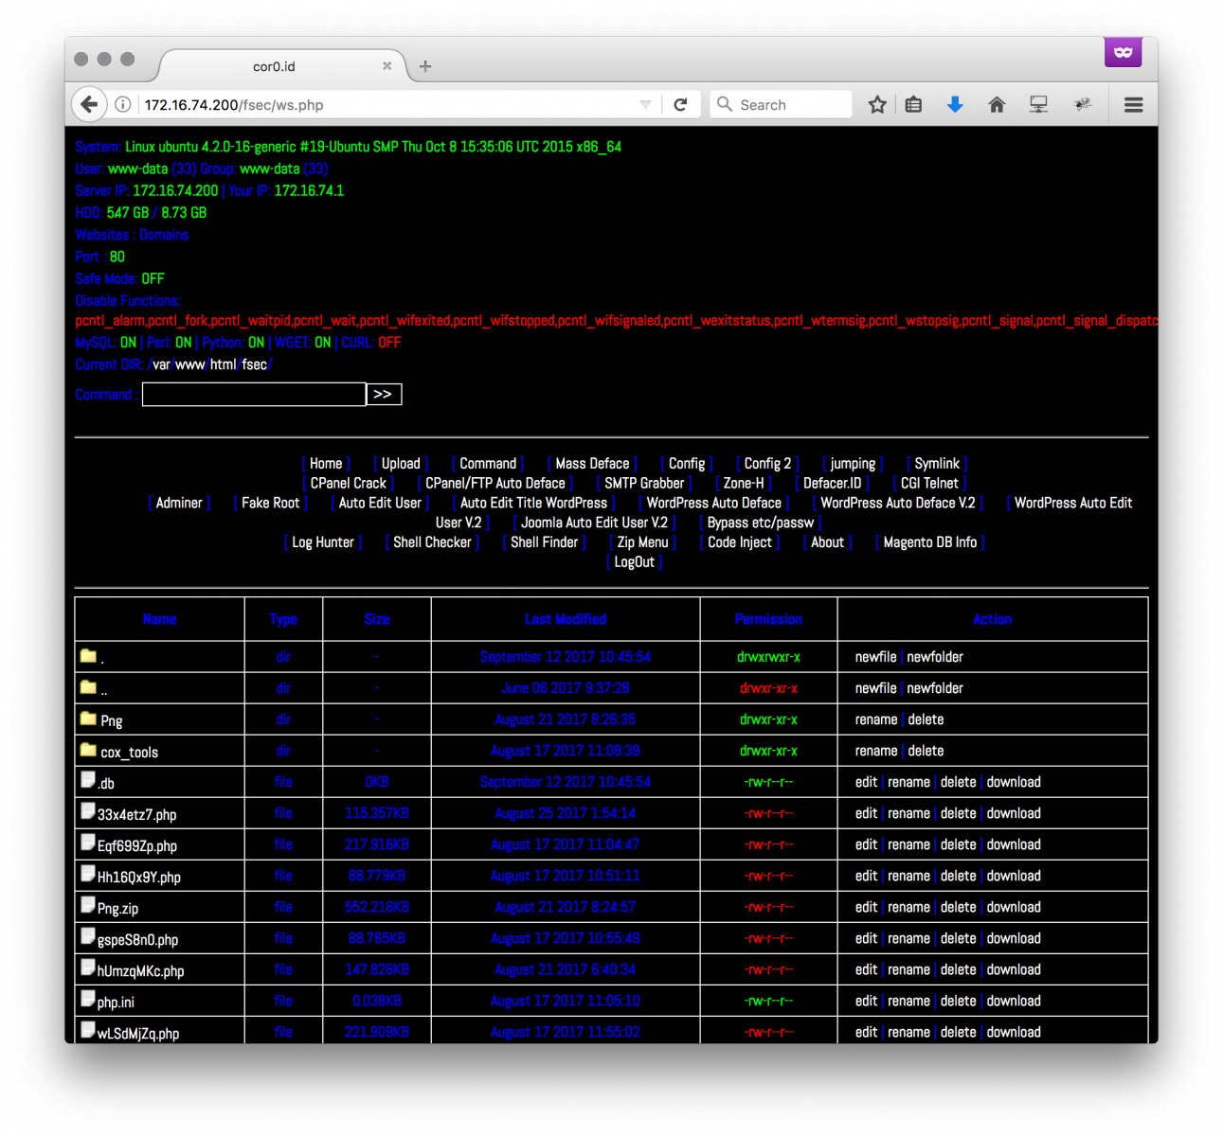Click the screen-sharing monitor icon

[1038, 104]
